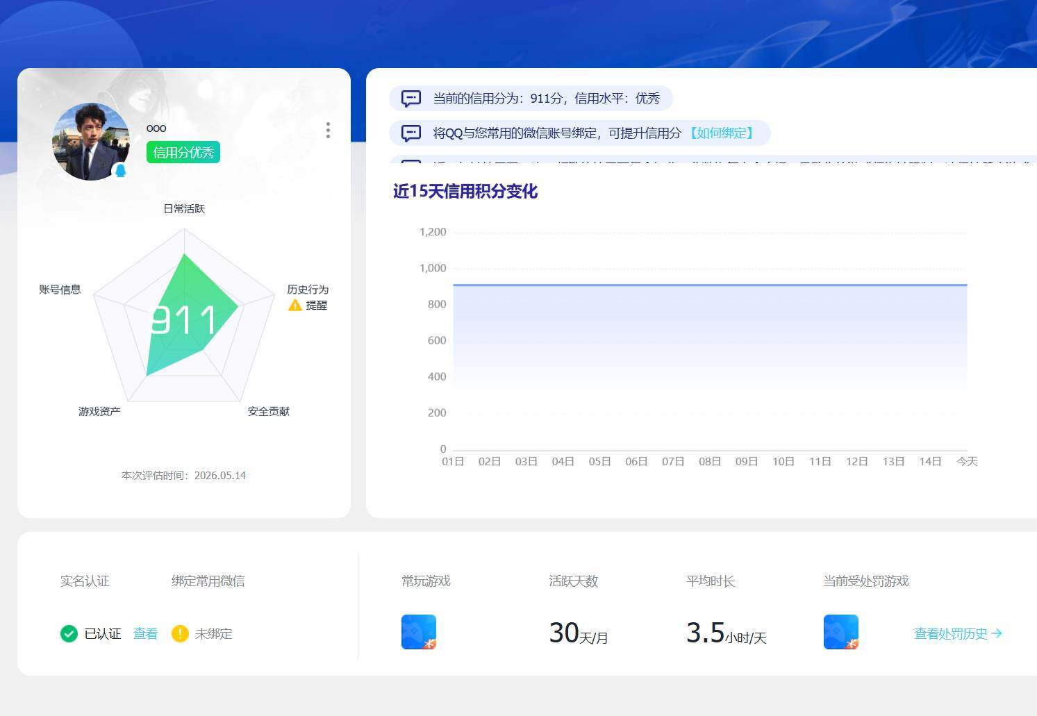Open the 如何绑定 link

pyautogui.click(x=721, y=133)
